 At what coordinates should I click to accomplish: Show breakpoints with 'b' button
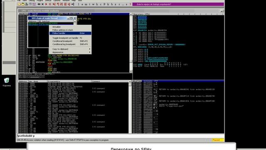[x=112, y=4]
